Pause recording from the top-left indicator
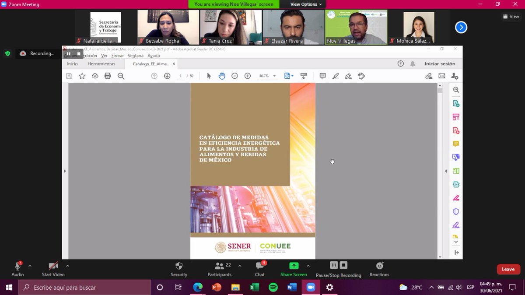This screenshot has height=295, width=525. (x=68, y=53)
